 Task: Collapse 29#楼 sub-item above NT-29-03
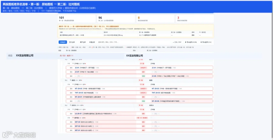pyautogui.click(x=73, y=84)
